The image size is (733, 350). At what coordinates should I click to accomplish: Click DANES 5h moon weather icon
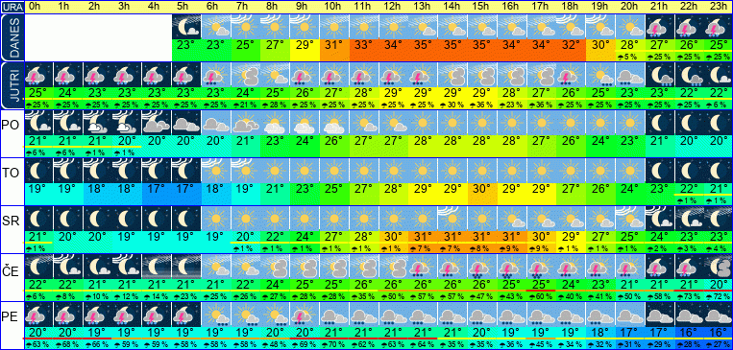pos(186,27)
